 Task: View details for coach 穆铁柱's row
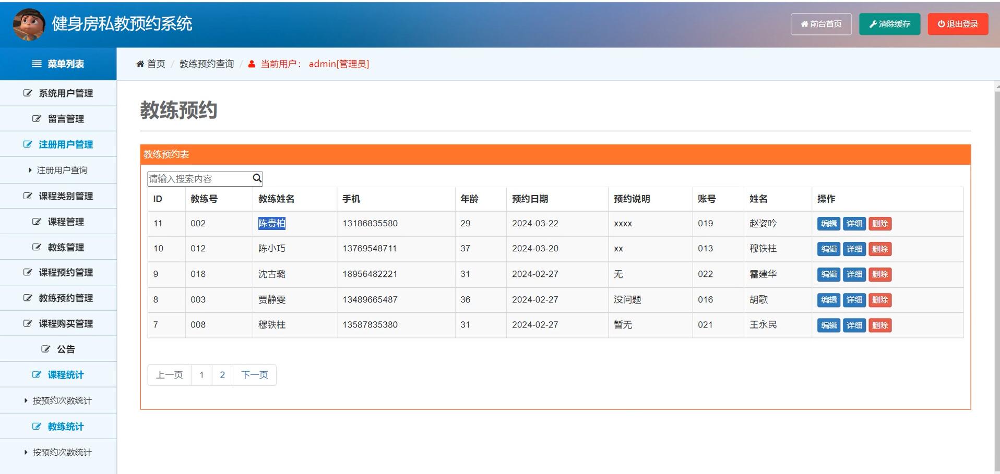(854, 325)
